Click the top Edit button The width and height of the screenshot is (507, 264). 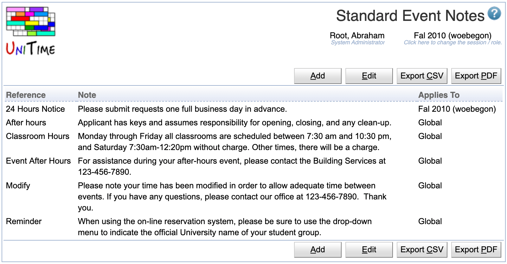pyautogui.click(x=369, y=76)
